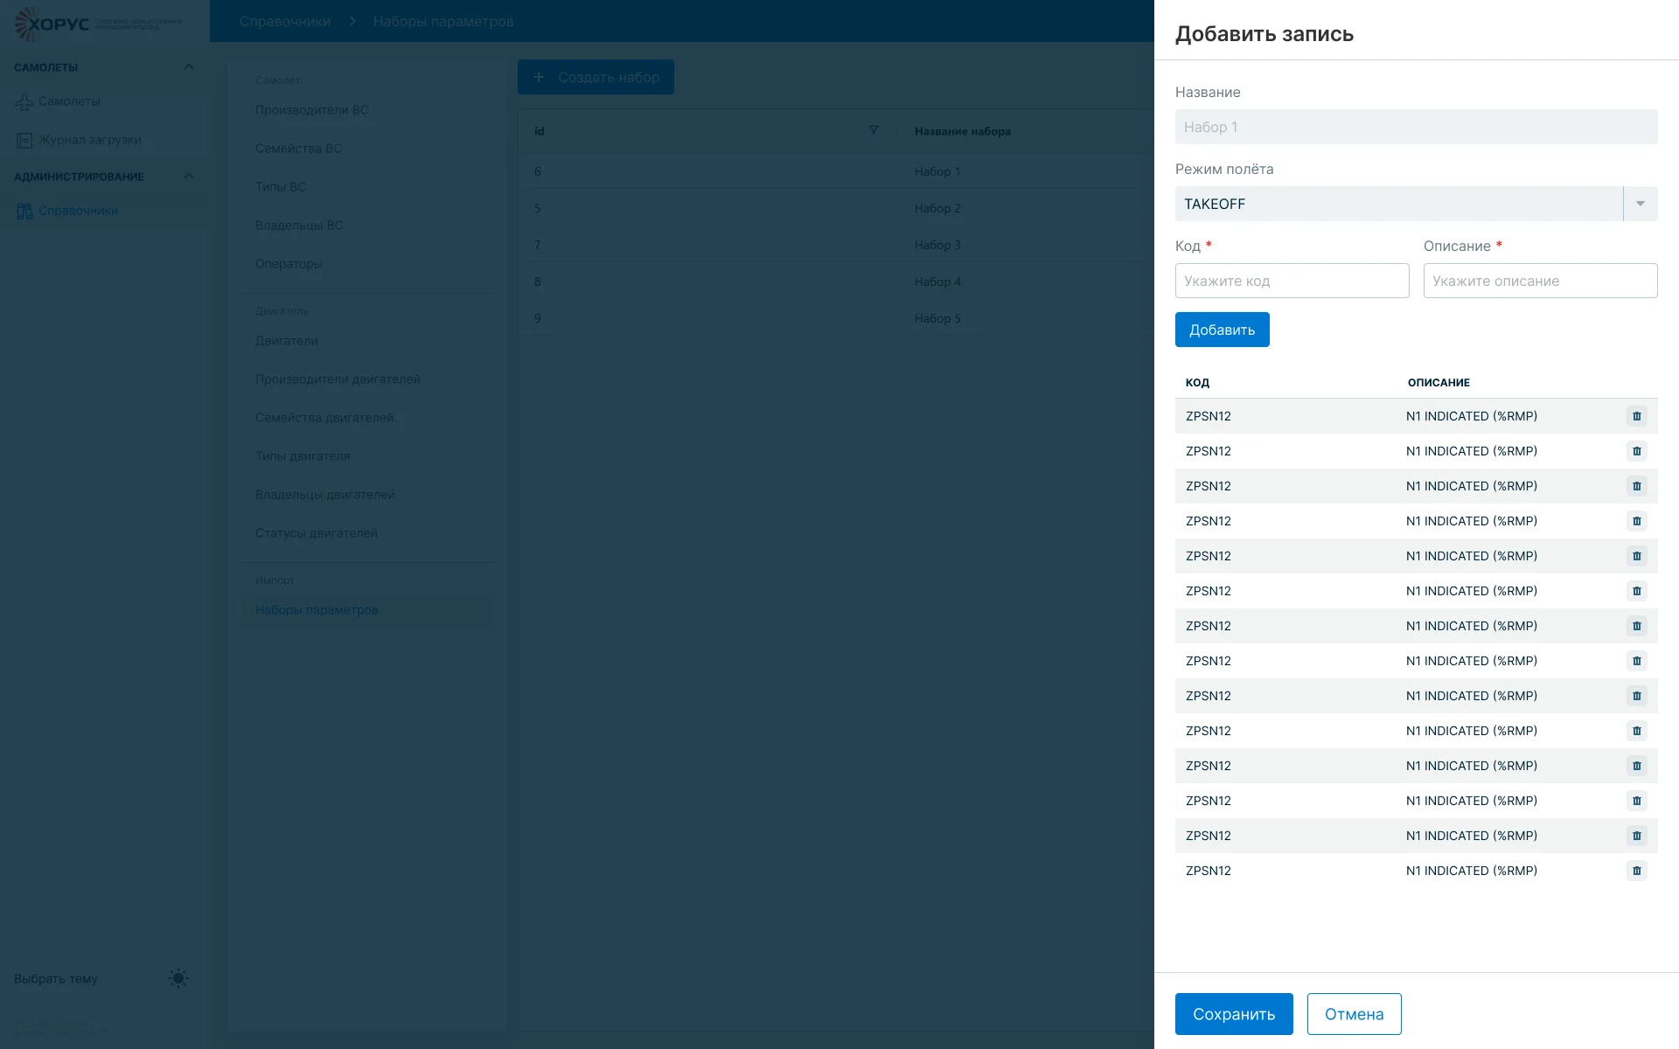Collapse the АДМИНИСТРИРОВАНИЕ sidebar section
1679x1049 pixels.
[189, 177]
